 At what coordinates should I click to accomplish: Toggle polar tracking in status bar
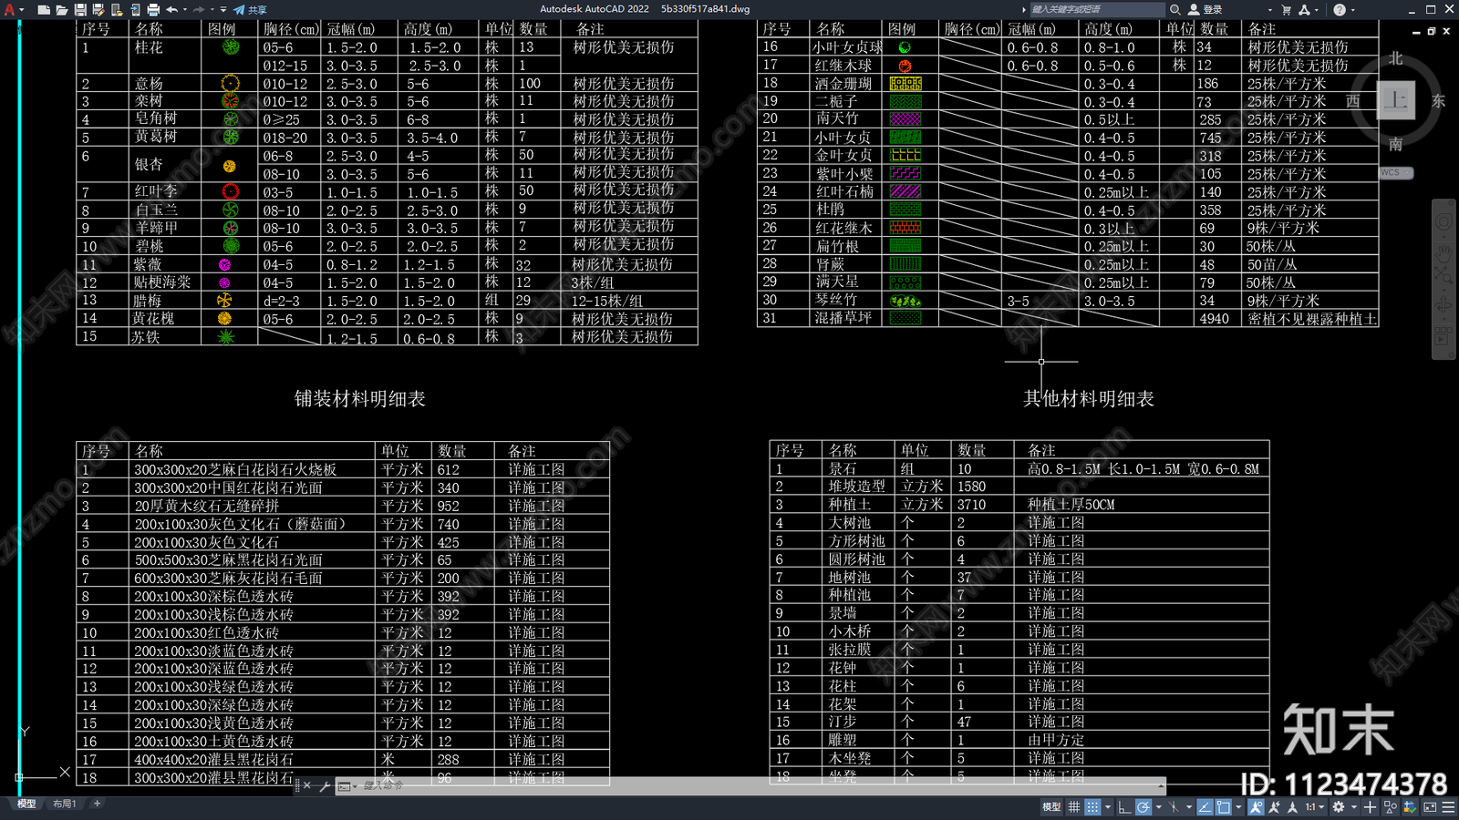pos(1143,806)
